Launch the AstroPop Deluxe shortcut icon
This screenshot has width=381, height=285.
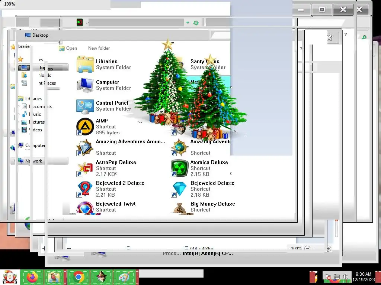[85, 168]
